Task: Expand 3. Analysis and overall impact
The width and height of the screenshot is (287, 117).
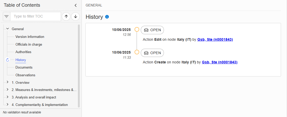Action: pyautogui.click(x=8, y=97)
